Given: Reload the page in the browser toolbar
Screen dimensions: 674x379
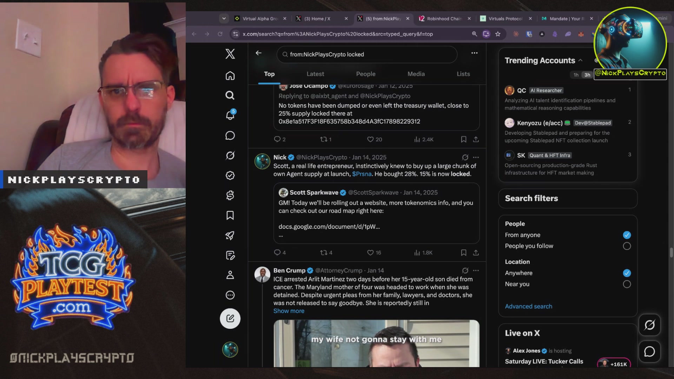Looking at the screenshot, I should tap(220, 34).
